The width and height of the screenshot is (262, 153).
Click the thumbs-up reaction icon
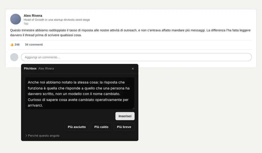click(x=12, y=45)
